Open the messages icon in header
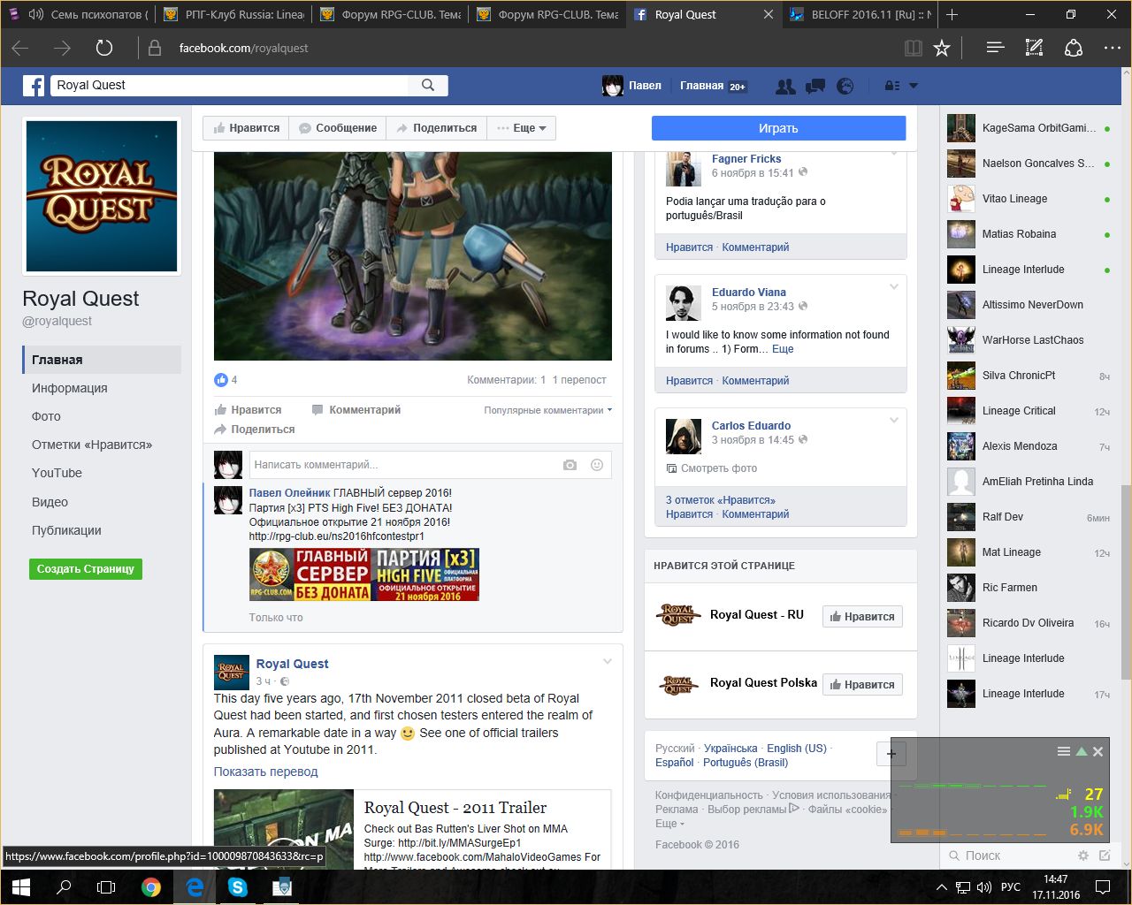The image size is (1132, 905). pyautogui.click(x=815, y=86)
